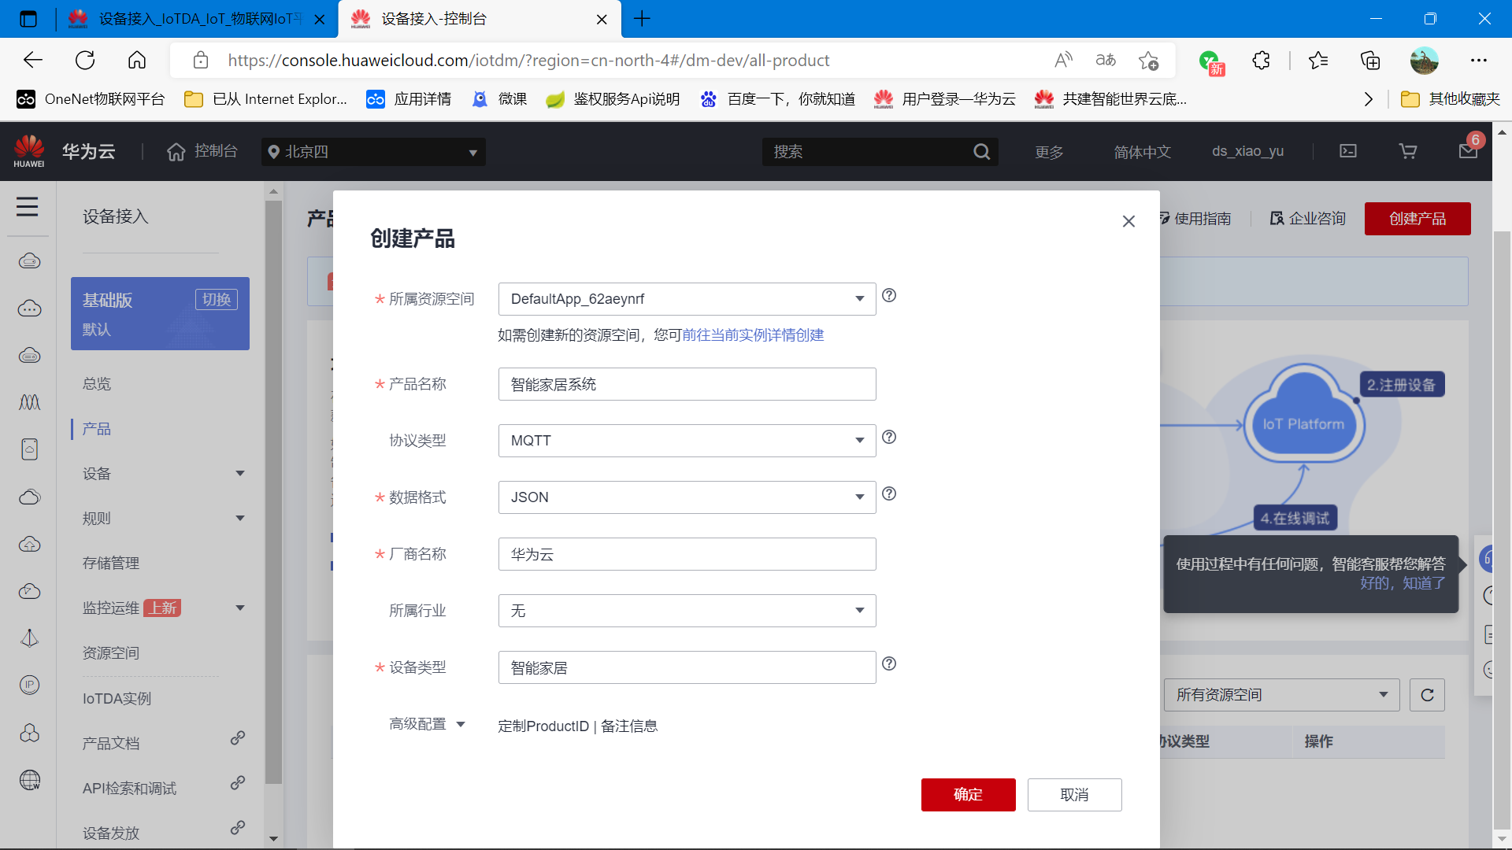The width and height of the screenshot is (1512, 850).
Task: Open the 协议类型 MQTT dropdown
Action: (x=687, y=441)
